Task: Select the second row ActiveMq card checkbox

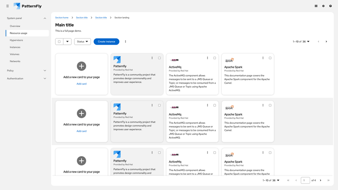Action: coord(215,105)
